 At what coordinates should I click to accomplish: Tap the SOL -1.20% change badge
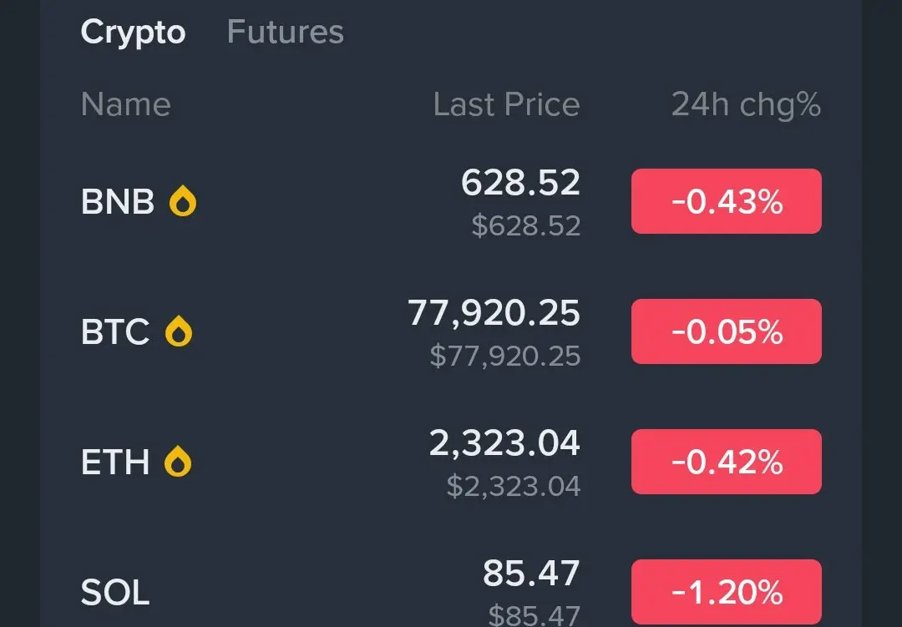point(726,592)
